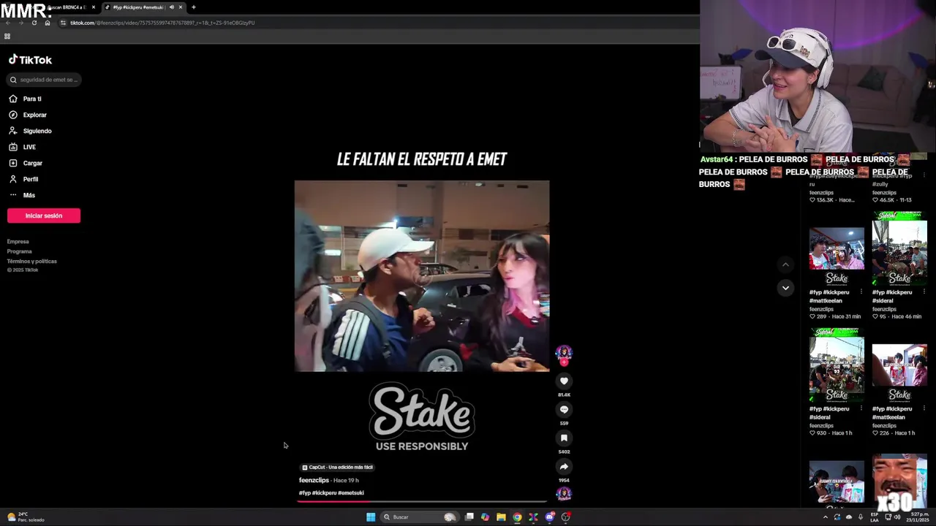The image size is (936, 526).
Task: Open the Explorar page
Action: pyautogui.click(x=28, y=115)
